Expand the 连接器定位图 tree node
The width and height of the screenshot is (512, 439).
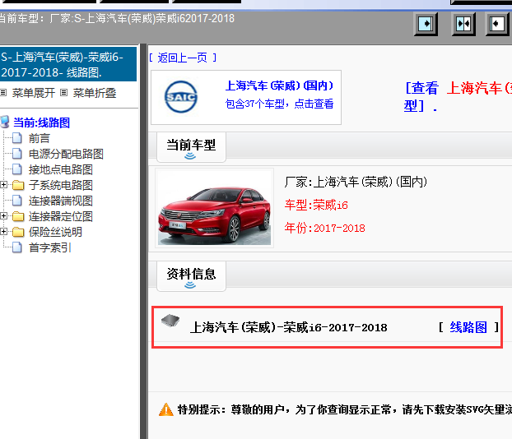(x=3, y=216)
